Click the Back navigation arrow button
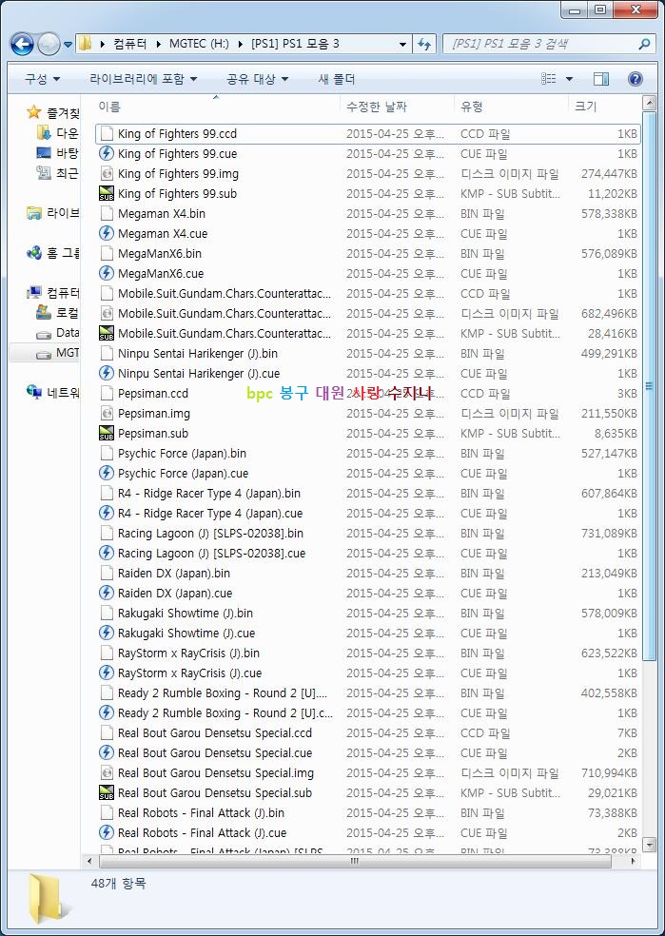Viewport: 665px width, 936px height. 22,44
